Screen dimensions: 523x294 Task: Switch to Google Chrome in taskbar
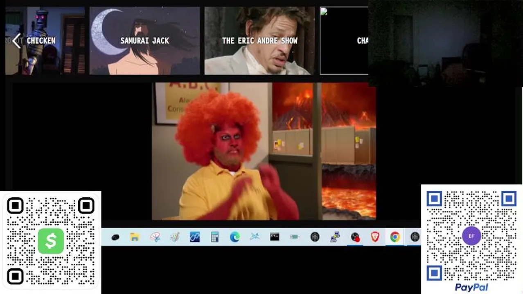(395, 237)
